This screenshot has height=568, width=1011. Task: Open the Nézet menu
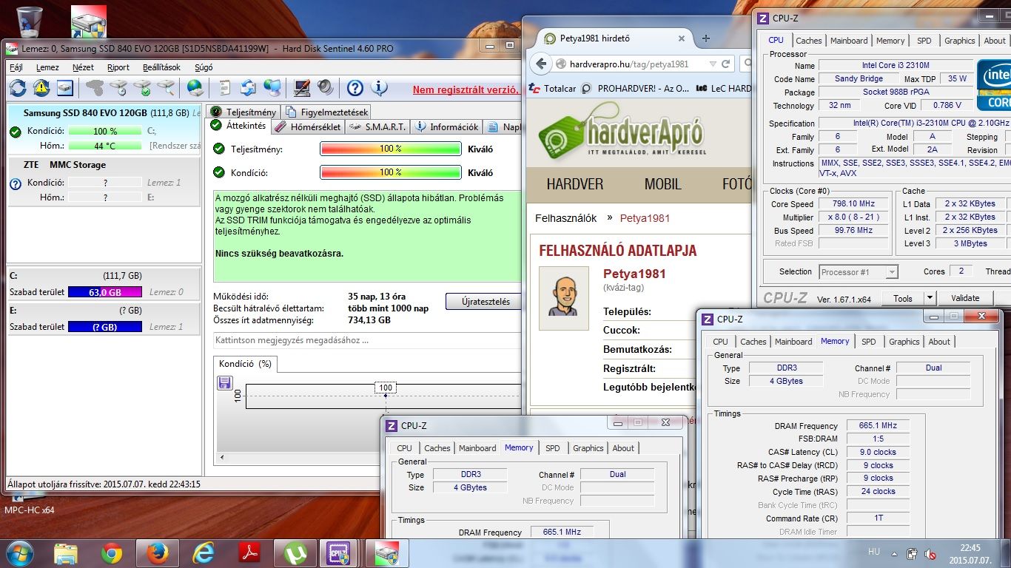pos(83,67)
